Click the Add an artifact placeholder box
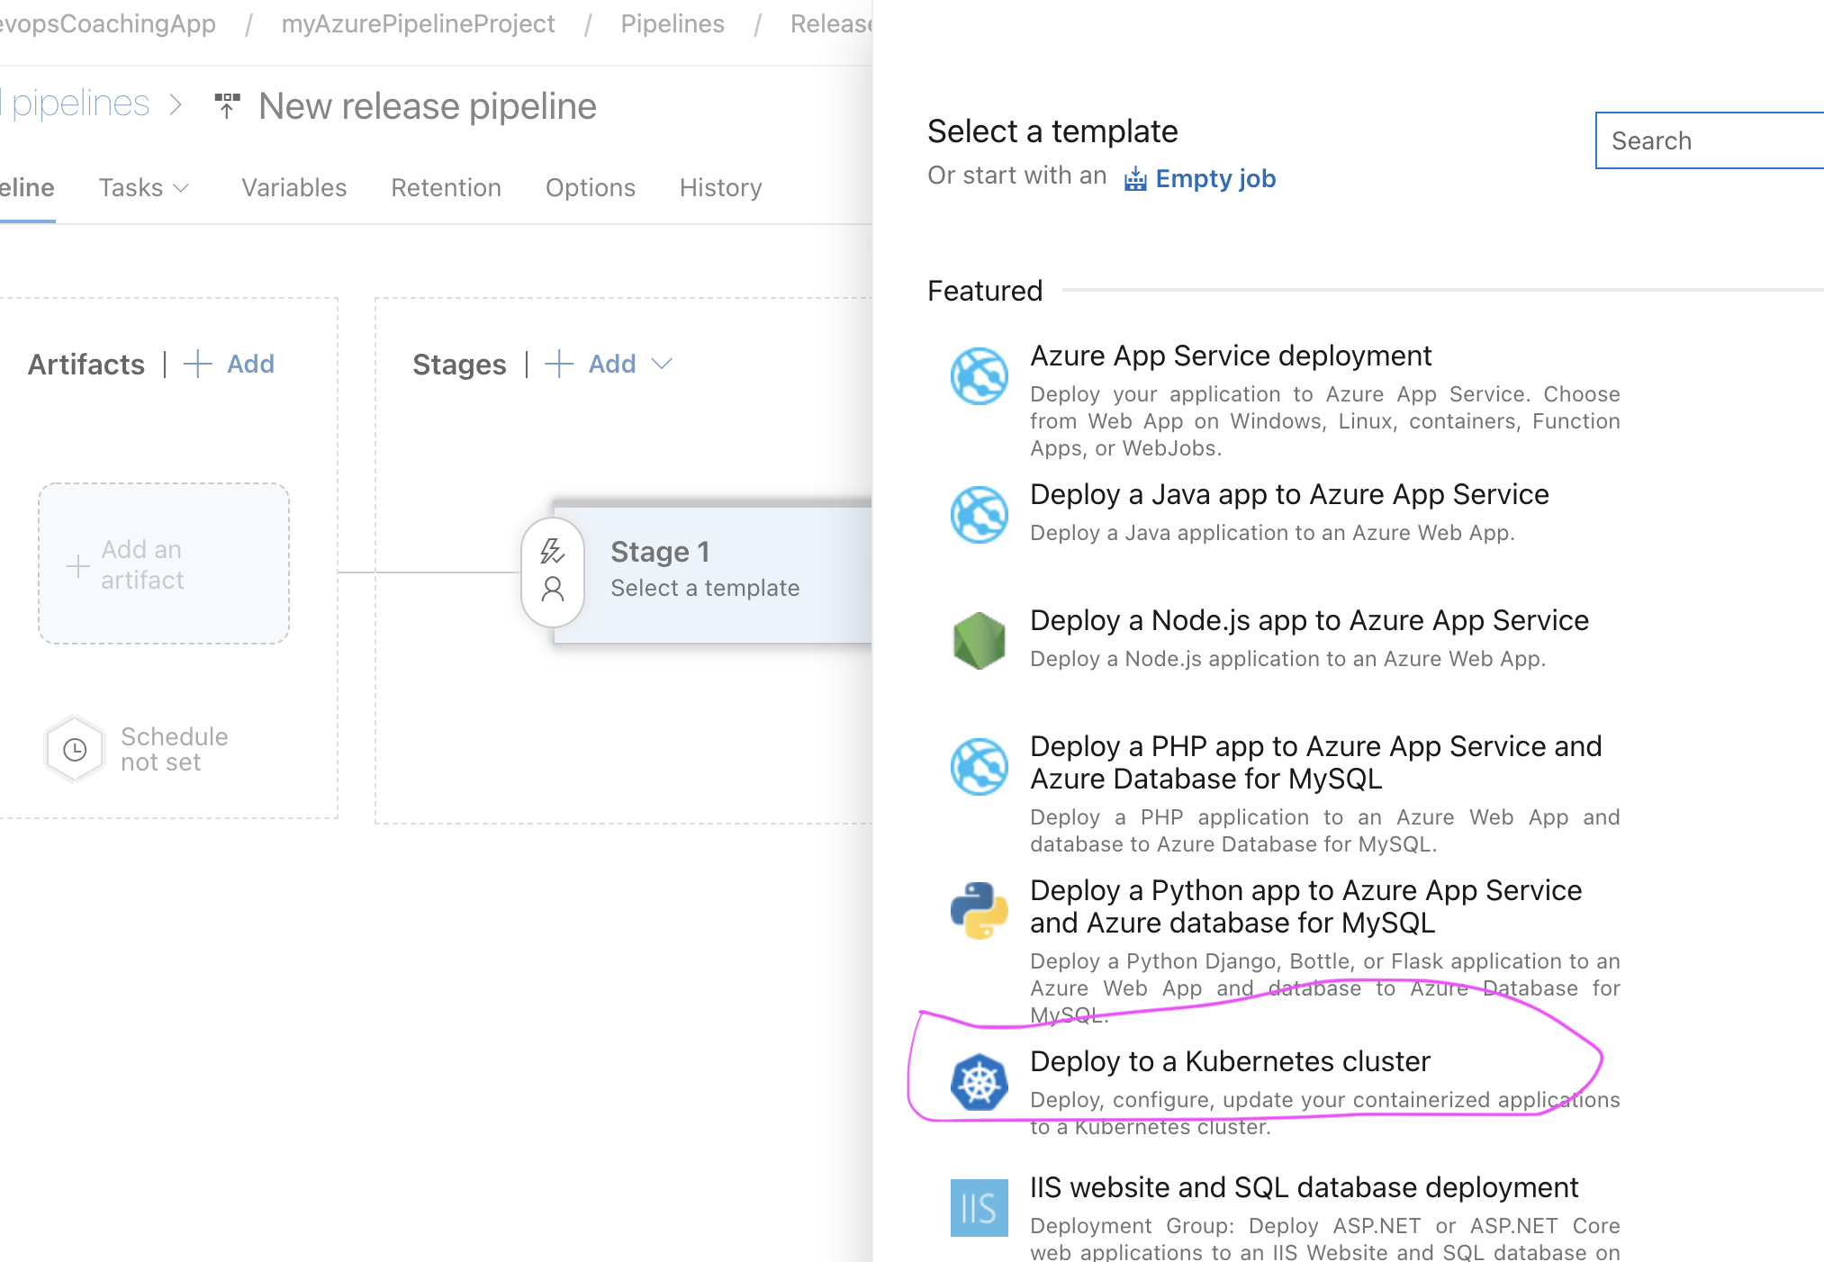1824x1262 pixels. pyautogui.click(x=164, y=563)
